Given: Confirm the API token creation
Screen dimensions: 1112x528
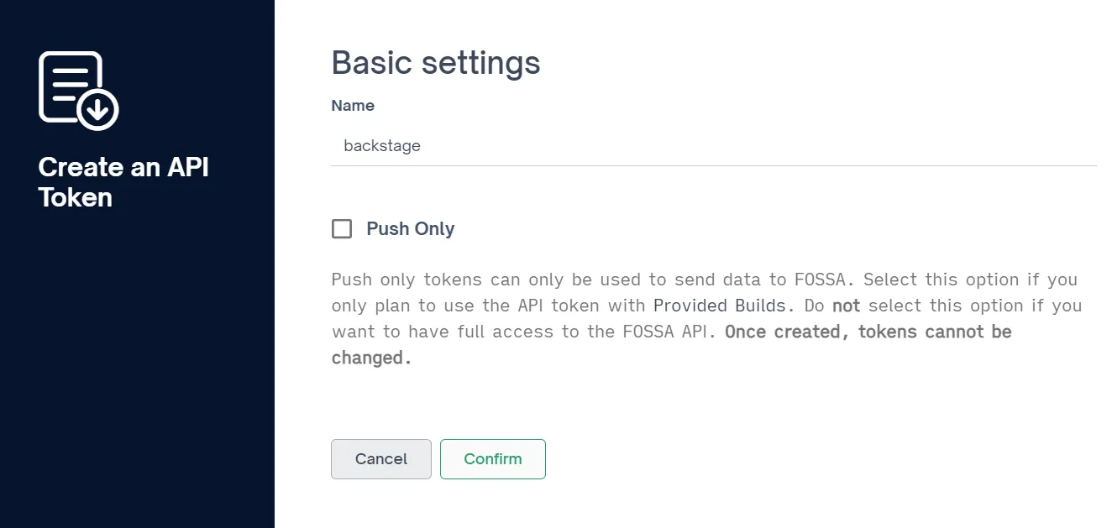Looking at the screenshot, I should [492, 459].
